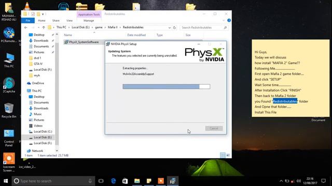Open the View ribbon tab

click(x=69, y=21)
